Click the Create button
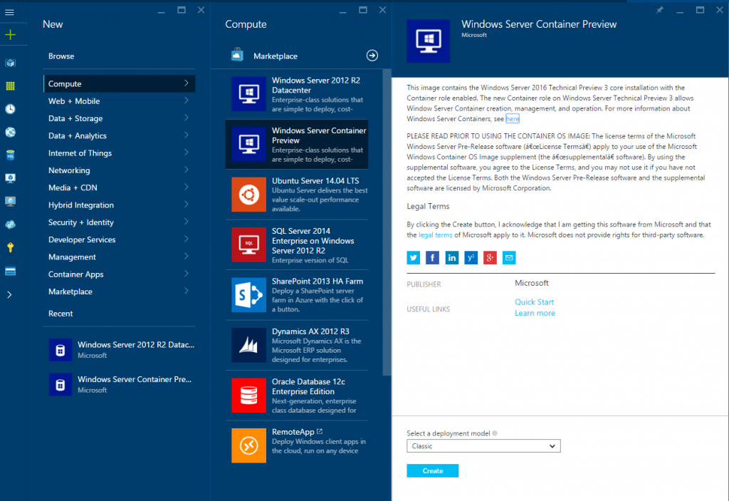The image size is (729, 501). pyautogui.click(x=432, y=470)
